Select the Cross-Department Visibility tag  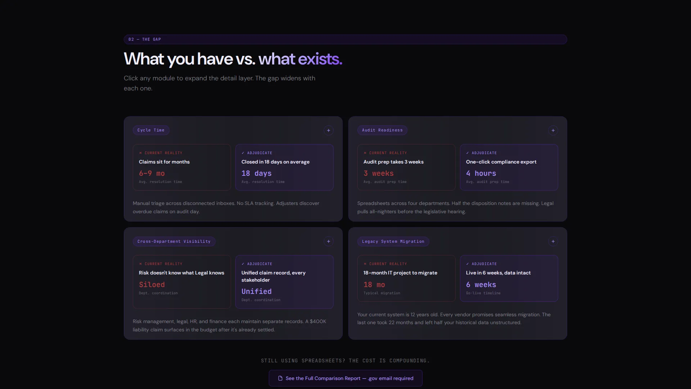(x=174, y=241)
